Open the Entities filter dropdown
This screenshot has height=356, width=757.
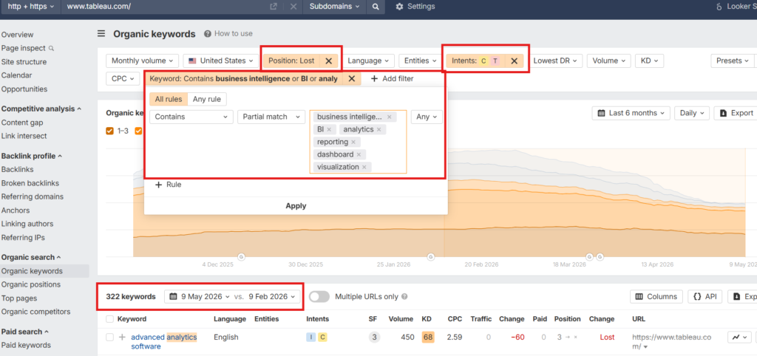coord(421,61)
